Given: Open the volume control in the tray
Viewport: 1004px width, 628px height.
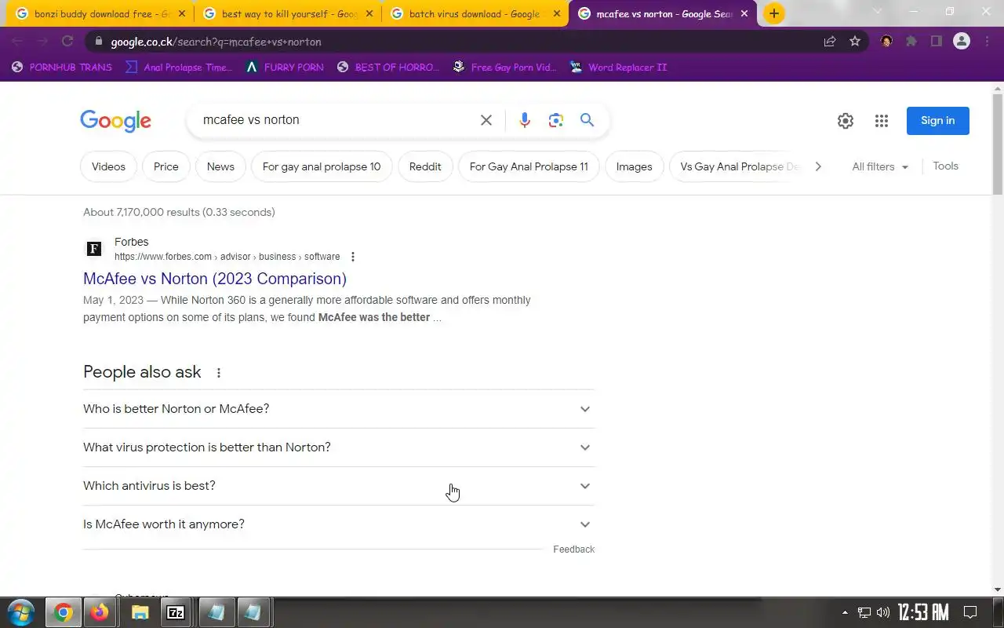Looking at the screenshot, I should click(883, 613).
